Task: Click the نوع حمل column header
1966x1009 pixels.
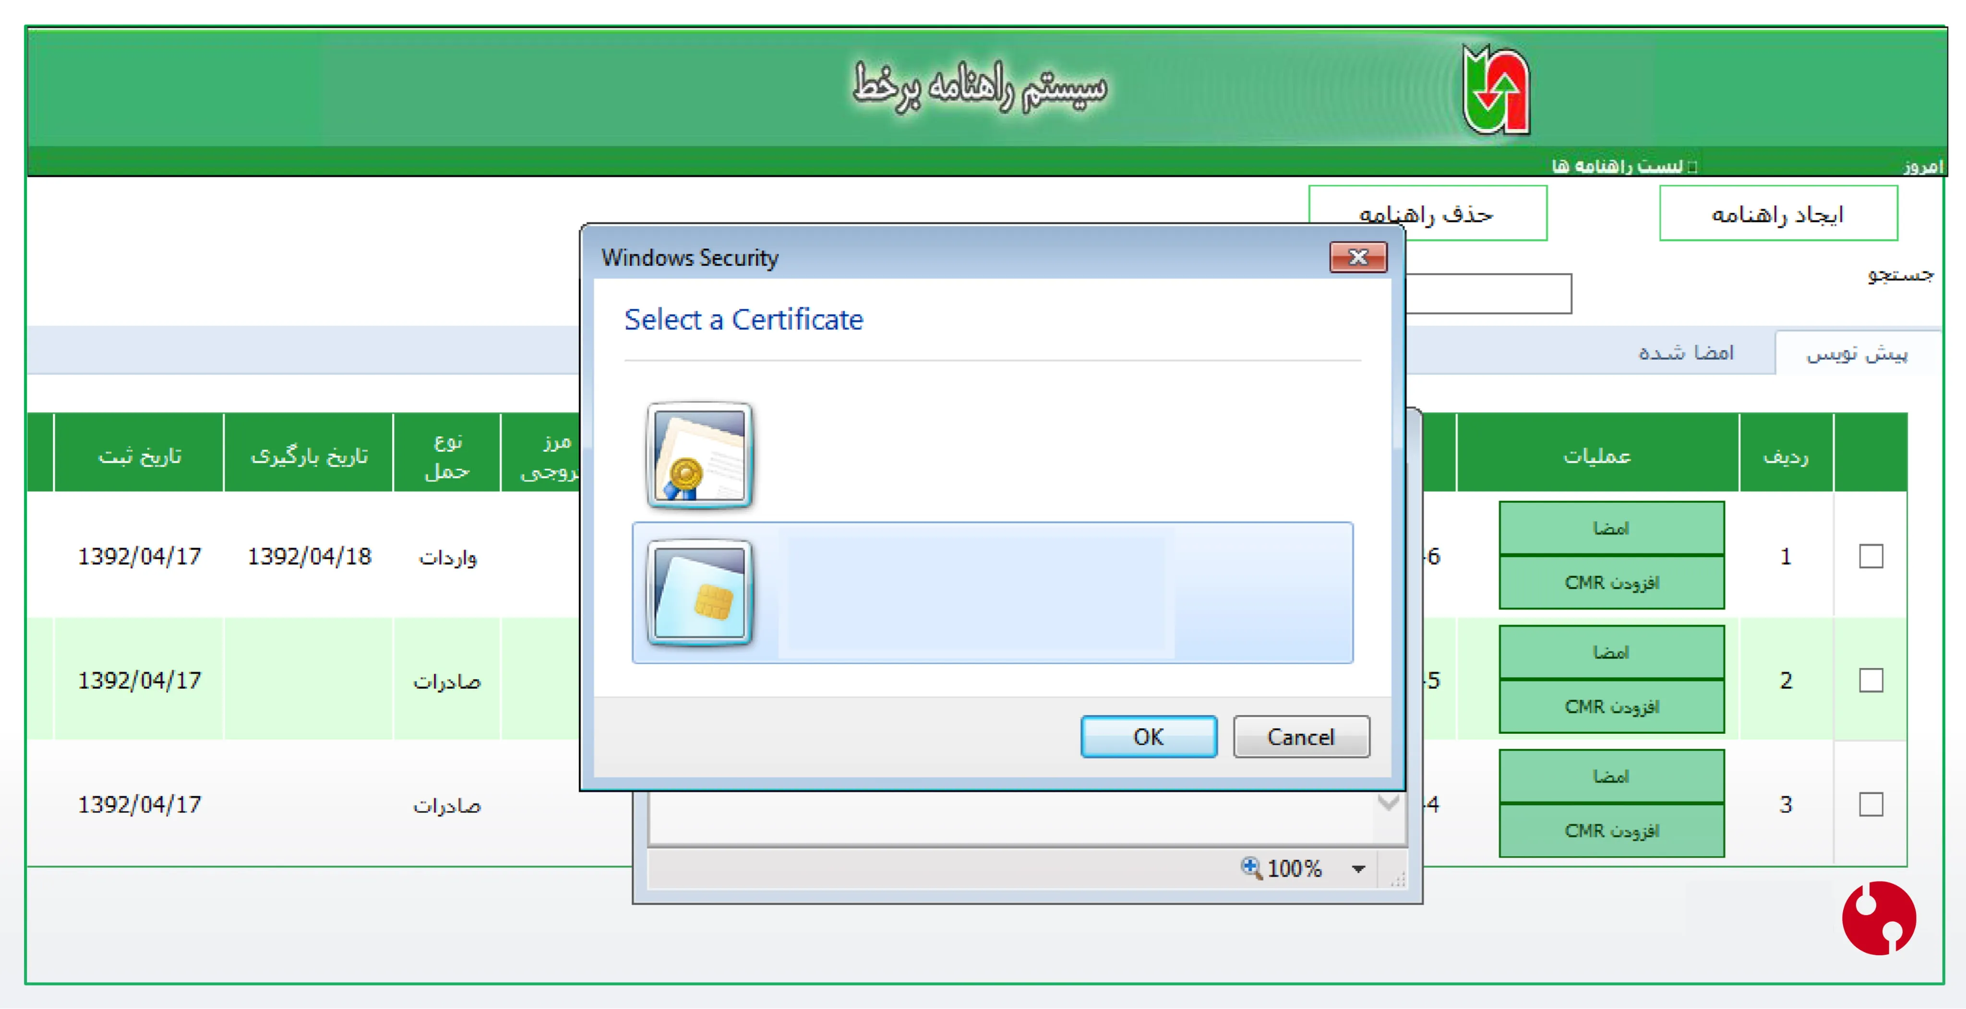Action: [446, 453]
